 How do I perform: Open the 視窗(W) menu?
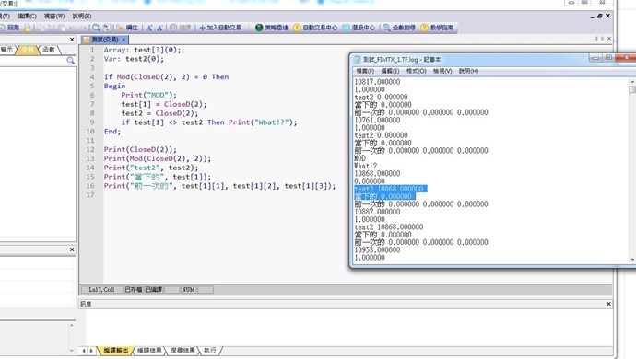[x=54, y=17]
